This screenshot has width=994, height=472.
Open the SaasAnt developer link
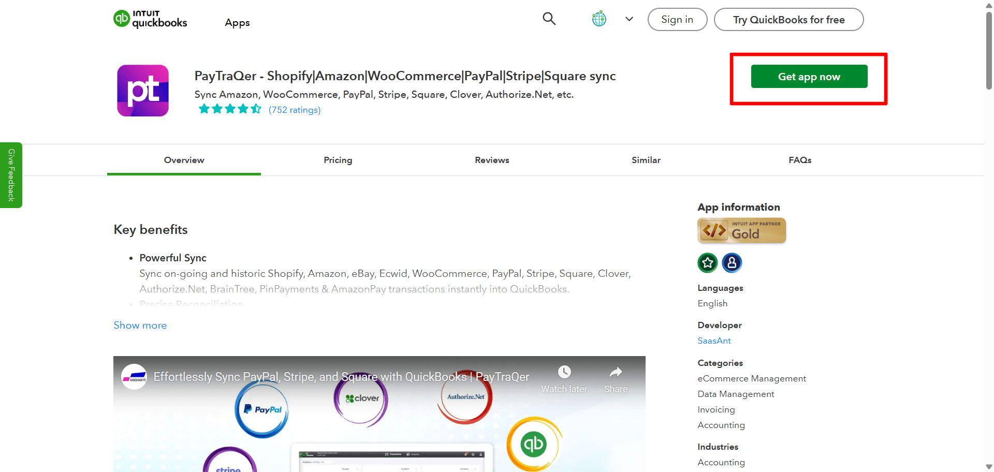[x=714, y=341]
